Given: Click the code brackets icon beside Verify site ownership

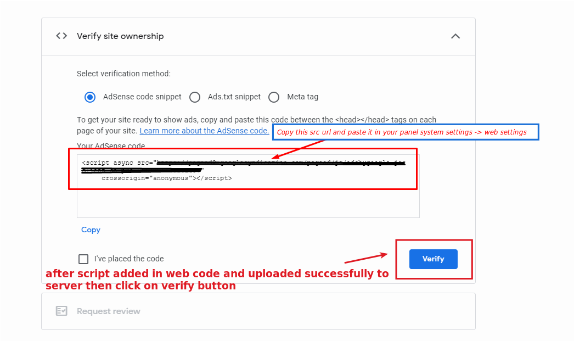Looking at the screenshot, I should 61,36.
